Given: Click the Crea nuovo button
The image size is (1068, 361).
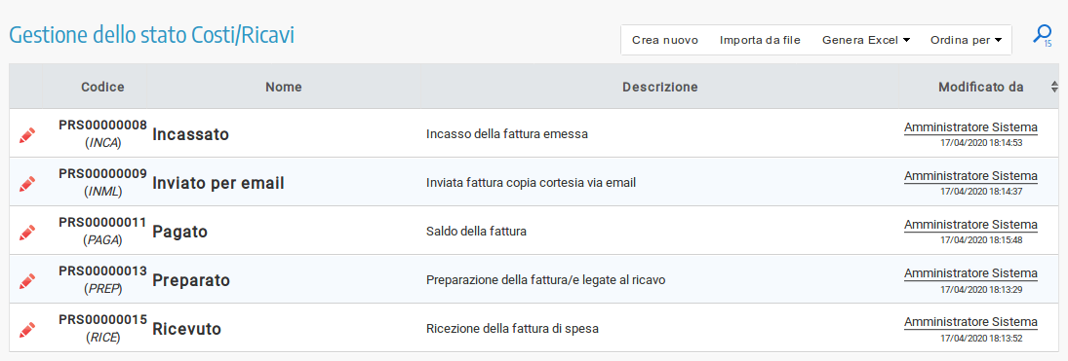Looking at the screenshot, I should pyautogui.click(x=665, y=40).
